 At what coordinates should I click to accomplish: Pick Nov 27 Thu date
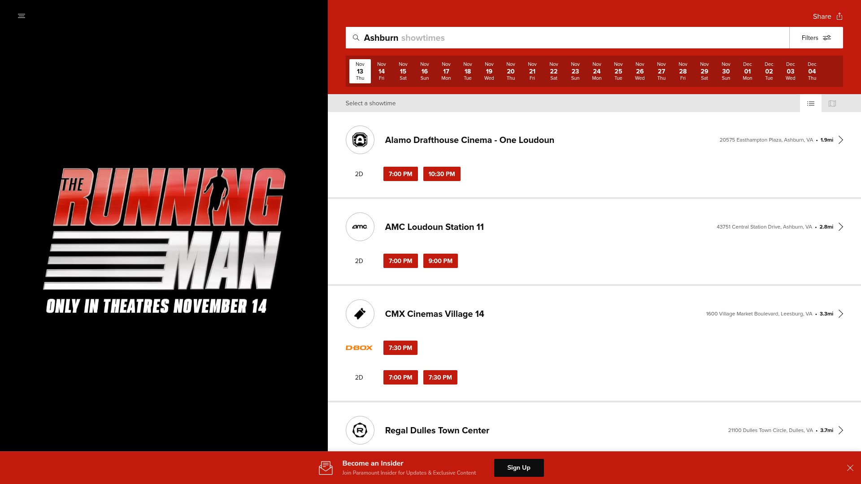(x=661, y=71)
